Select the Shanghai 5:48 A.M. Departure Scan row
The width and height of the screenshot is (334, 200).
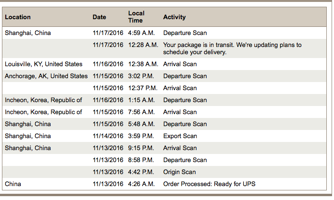[x=164, y=124]
